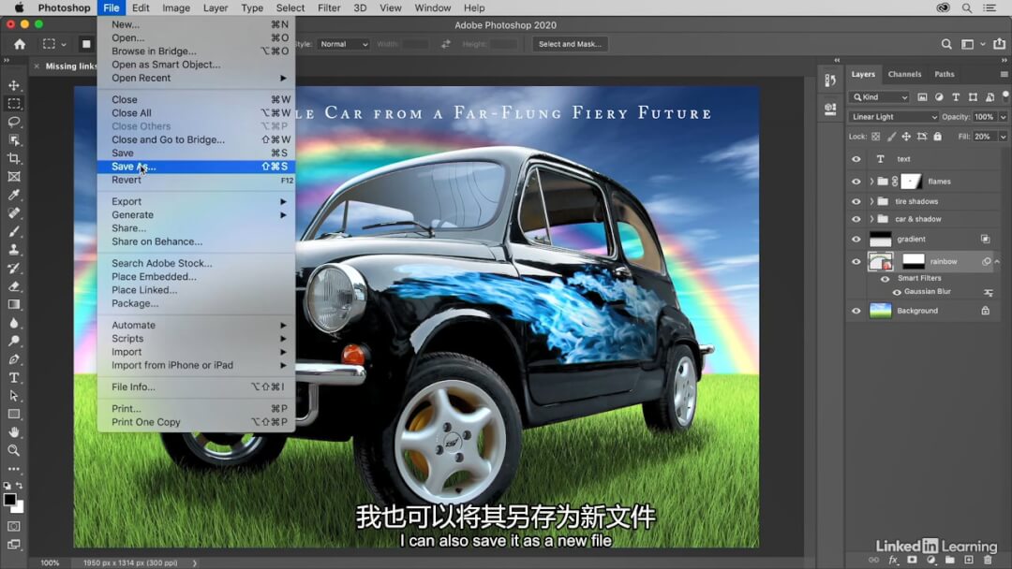1012x569 pixels.
Task: Select the Clone Stamp tool
Action: coord(13,249)
